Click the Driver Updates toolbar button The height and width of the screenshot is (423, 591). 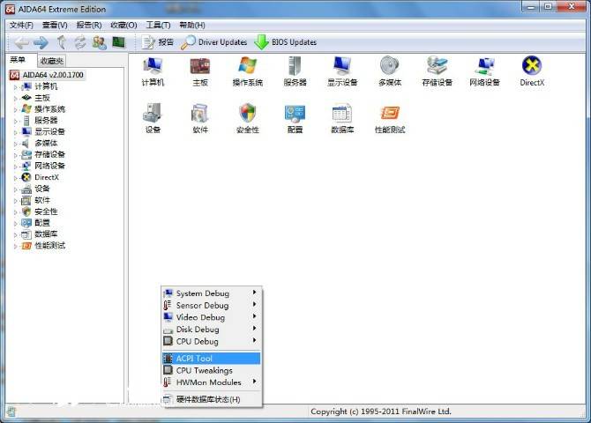[214, 42]
